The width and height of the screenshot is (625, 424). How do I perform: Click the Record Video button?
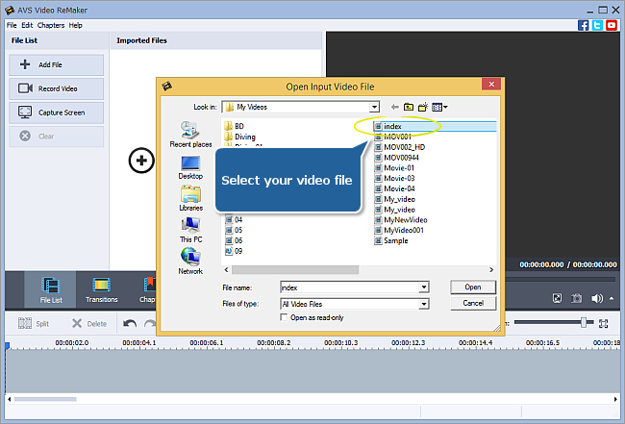56,88
